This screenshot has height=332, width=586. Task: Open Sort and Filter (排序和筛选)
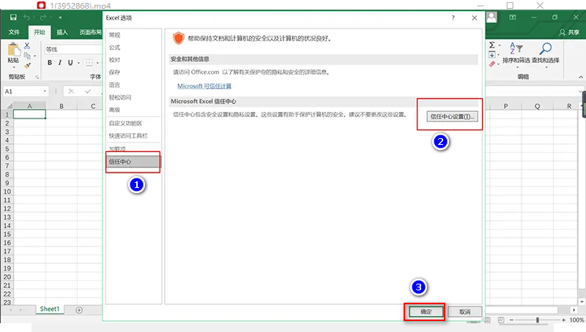(516, 53)
